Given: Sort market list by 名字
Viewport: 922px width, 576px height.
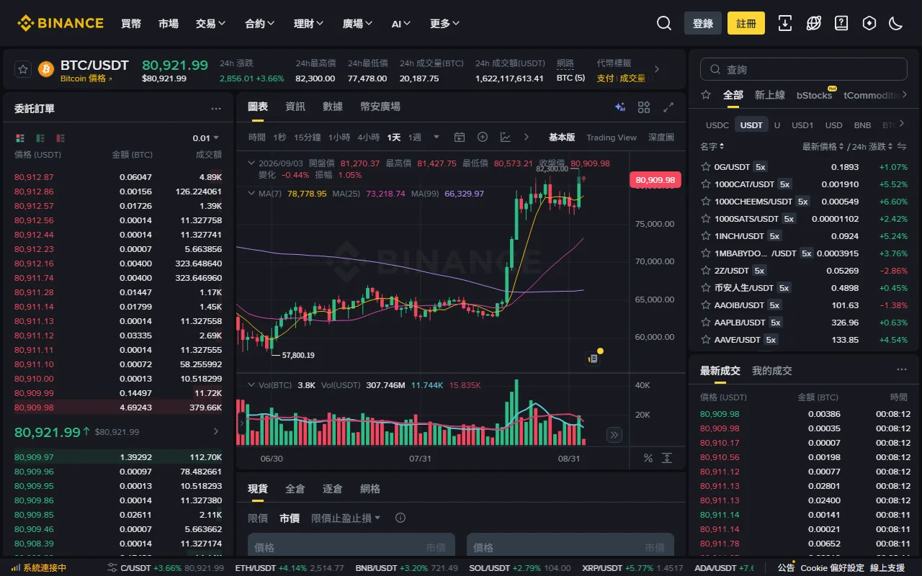Looking at the screenshot, I should pos(712,147).
